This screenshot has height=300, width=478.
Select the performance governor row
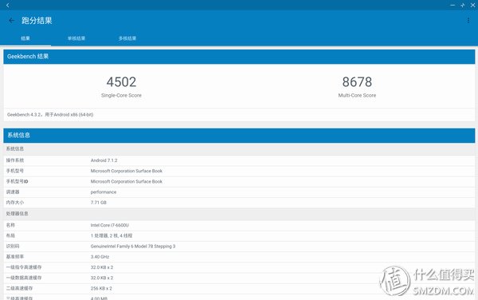click(239, 192)
